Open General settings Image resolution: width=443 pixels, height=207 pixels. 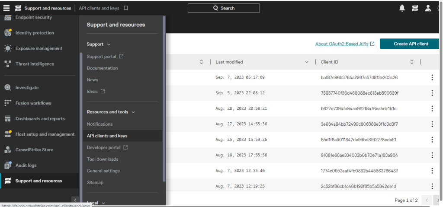pos(103,171)
